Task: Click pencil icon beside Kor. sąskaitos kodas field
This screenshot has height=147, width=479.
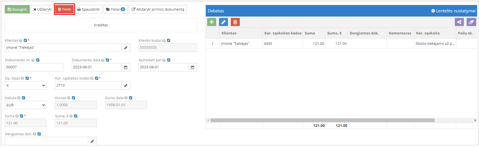Action: 126,85
